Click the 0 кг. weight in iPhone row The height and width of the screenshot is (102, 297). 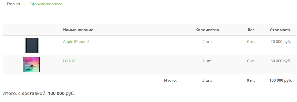tap(251, 42)
